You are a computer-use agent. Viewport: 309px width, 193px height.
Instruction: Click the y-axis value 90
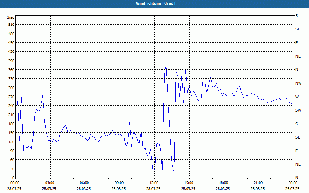(12, 151)
